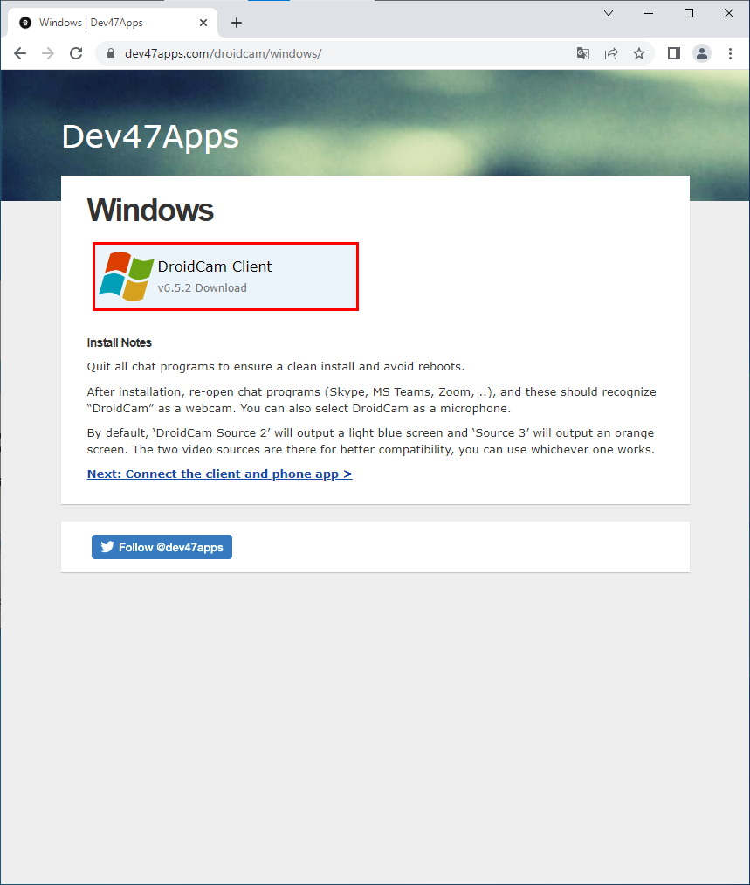This screenshot has height=885, width=750.
Task: Share this page icon in address bar
Action: click(x=611, y=53)
